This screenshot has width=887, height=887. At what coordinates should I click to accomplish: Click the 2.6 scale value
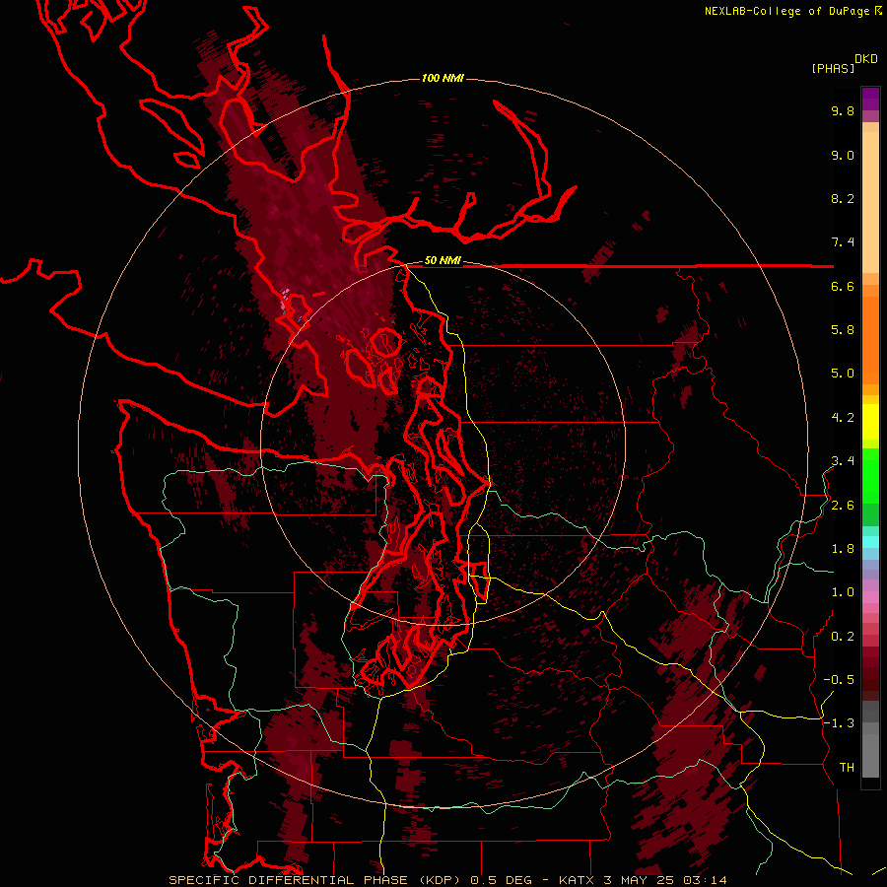tap(843, 505)
